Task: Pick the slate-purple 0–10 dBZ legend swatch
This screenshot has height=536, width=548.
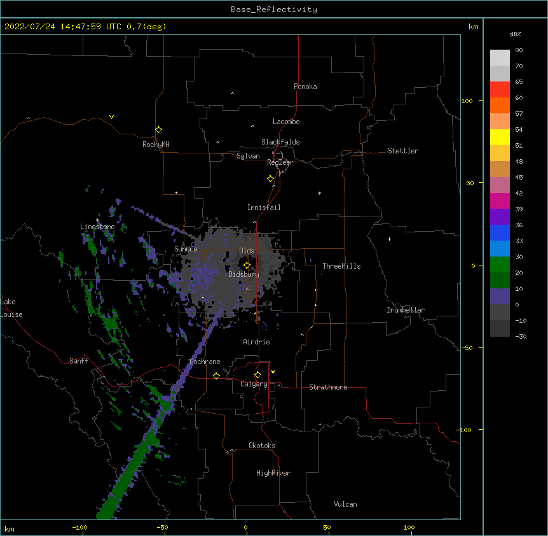Action: pyautogui.click(x=500, y=297)
